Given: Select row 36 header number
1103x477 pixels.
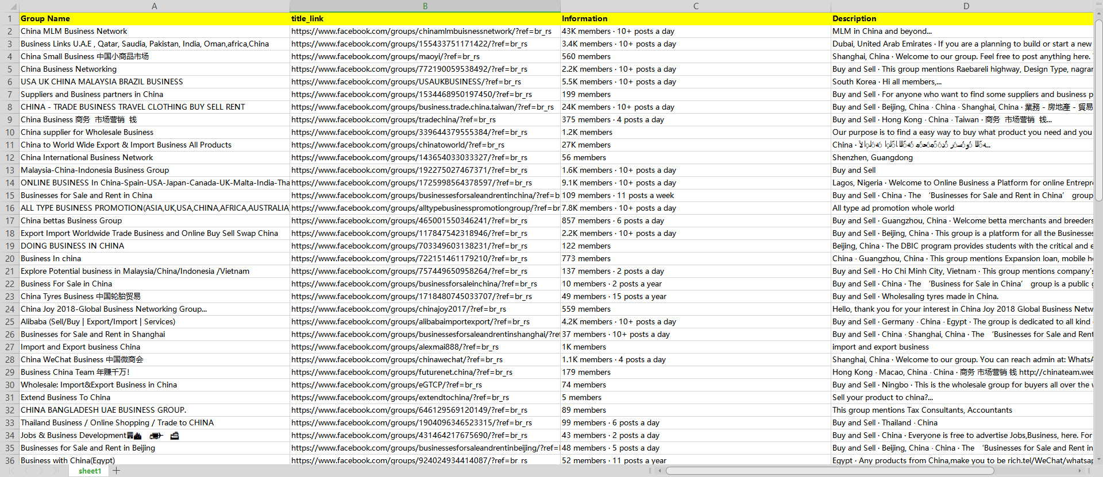Looking at the screenshot, I should click(10, 460).
